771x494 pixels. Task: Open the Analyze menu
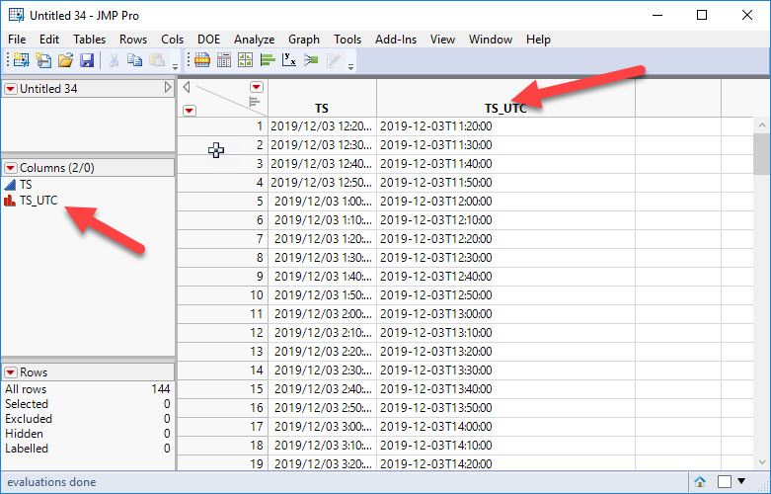point(255,40)
